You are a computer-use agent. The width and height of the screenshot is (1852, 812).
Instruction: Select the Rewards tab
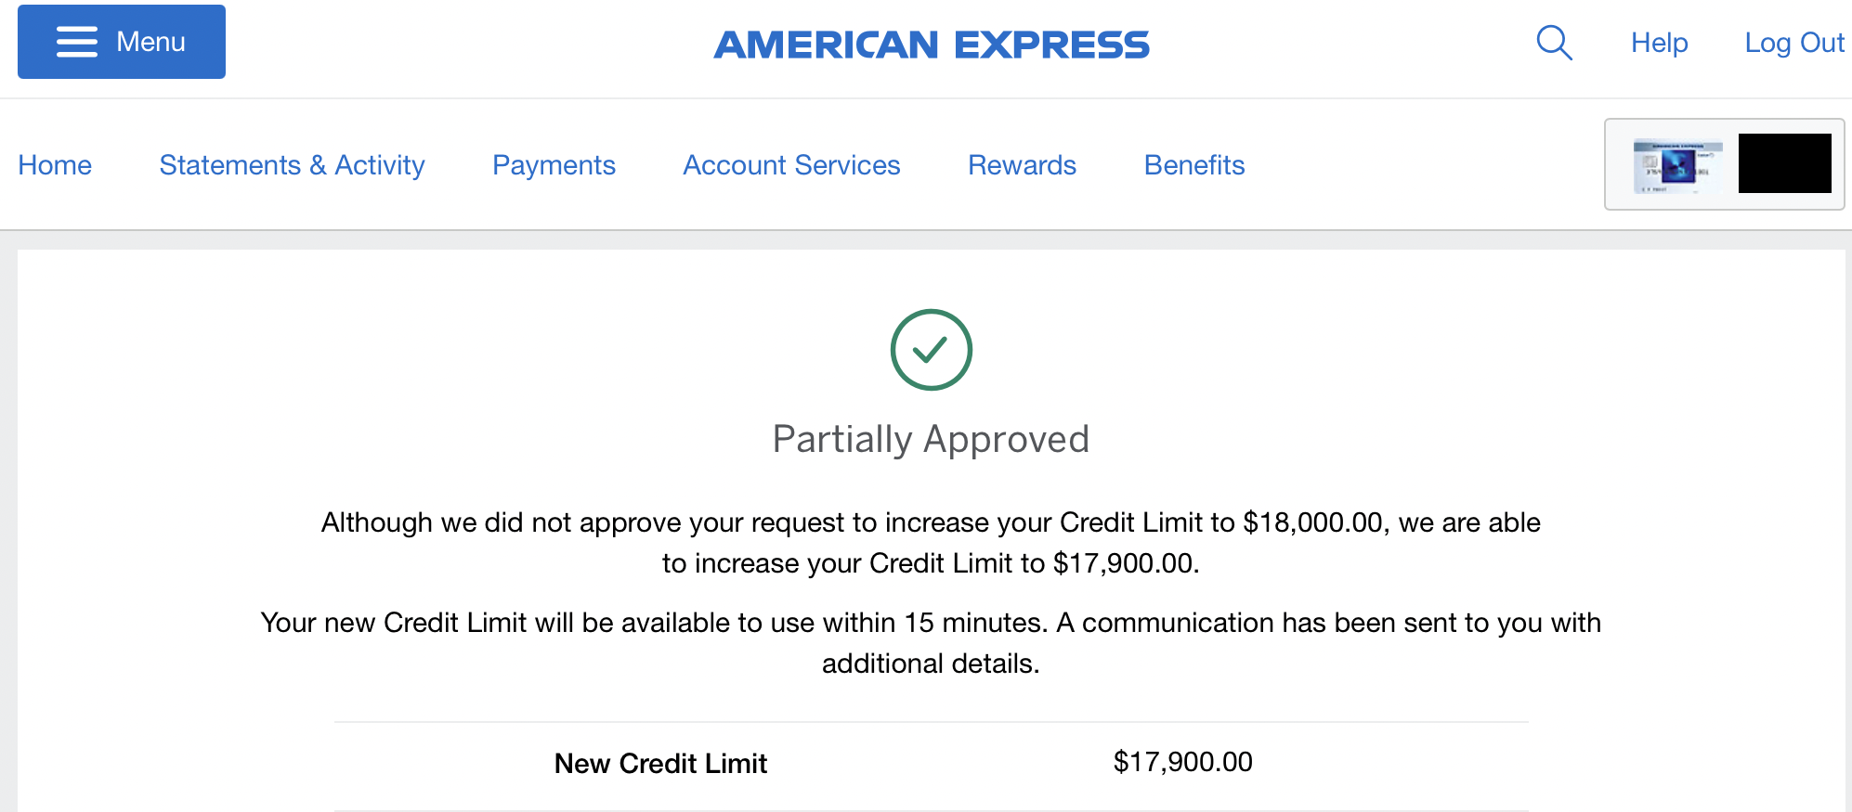(x=1022, y=165)
